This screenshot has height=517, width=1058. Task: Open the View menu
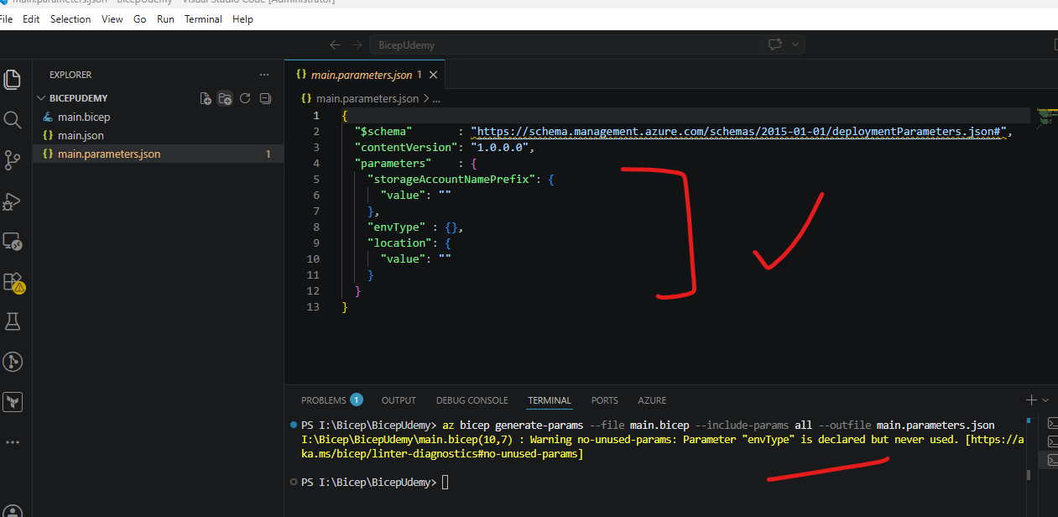(x=112, y=19)
